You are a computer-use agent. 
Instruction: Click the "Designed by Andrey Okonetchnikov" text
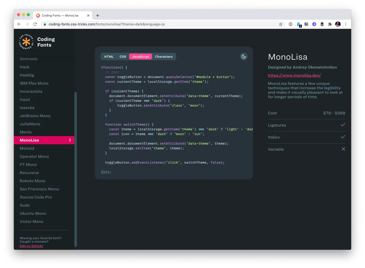[x=302, y=67]
